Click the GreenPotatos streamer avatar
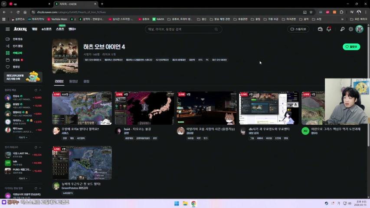This screenshot has width=370, height=208. 56,186
